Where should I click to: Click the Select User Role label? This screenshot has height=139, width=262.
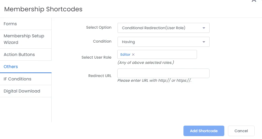pyautogui.click(x=96, y=57)
